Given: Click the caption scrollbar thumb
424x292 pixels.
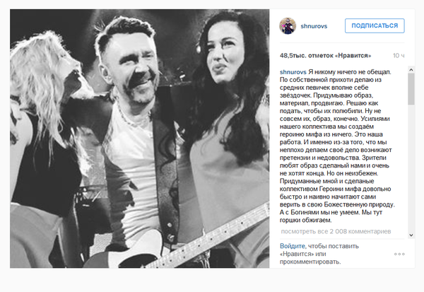Looking at the screenshot, I should coord(411,89).
